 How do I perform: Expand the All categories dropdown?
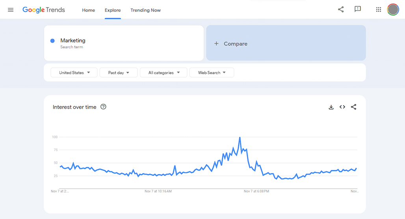pyautogui.click(x=163, y=72)
